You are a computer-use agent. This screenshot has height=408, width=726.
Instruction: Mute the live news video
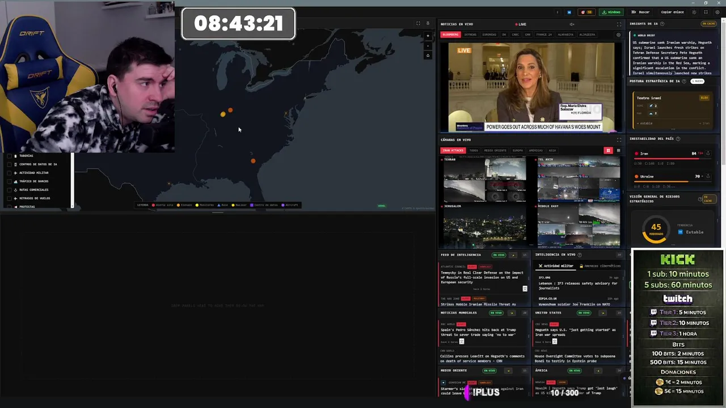[572, 24]
